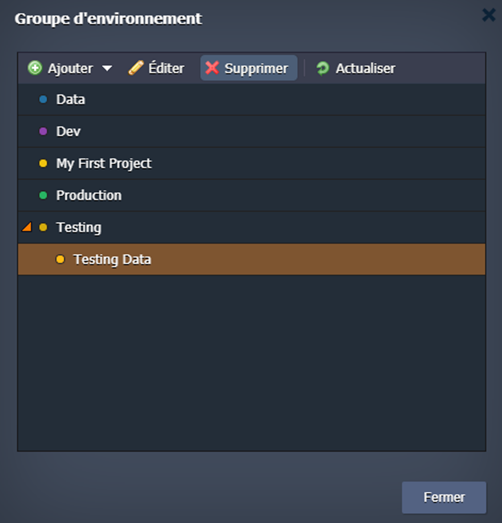Screen dimensions: 502x523
Task: Click the empty area below the group list
Action: pos(251,362)
